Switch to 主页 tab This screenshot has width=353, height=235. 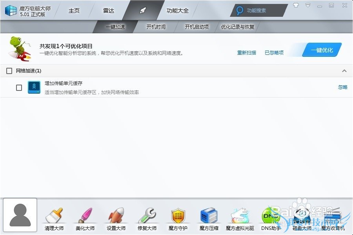tap(74, 11)
